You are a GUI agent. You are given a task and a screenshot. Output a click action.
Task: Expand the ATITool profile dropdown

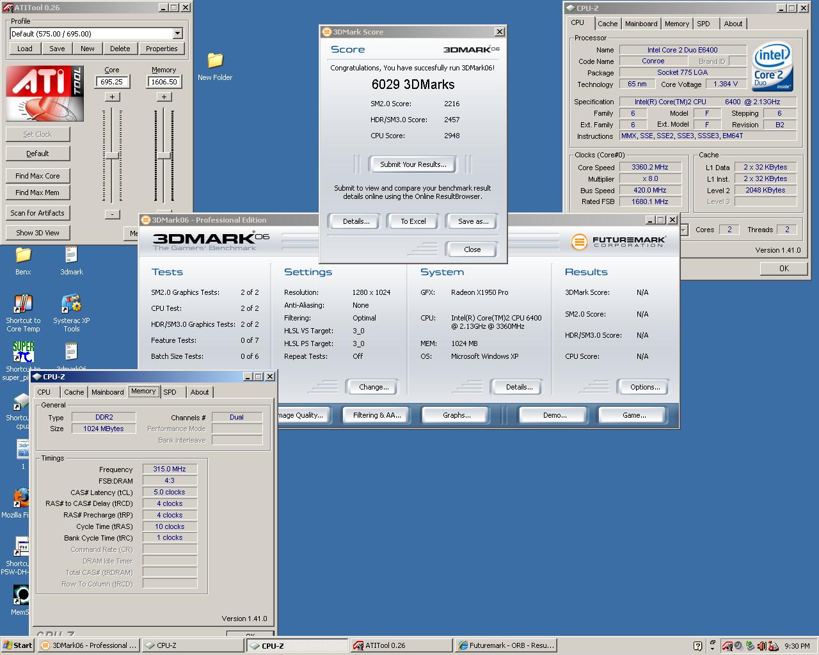coord(177,34)
